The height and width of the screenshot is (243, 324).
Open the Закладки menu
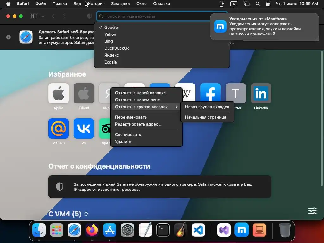tap(121, 4)
